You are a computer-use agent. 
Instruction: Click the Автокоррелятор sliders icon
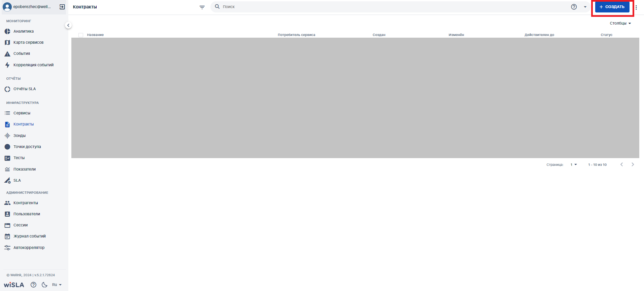(x=7, y=248)
